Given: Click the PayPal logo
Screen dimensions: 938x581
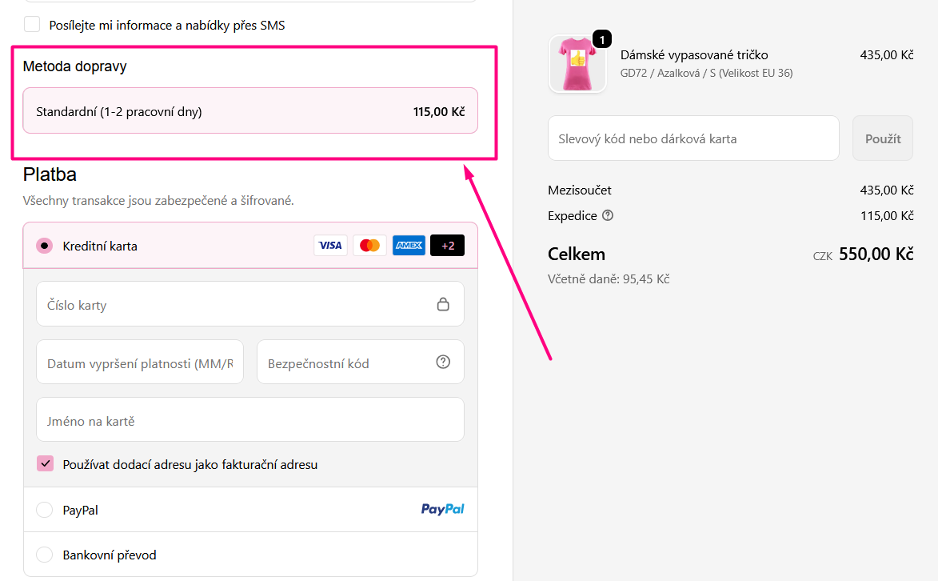Looking at the screenshot, I should pyautogui.click(x=442, y=509).
